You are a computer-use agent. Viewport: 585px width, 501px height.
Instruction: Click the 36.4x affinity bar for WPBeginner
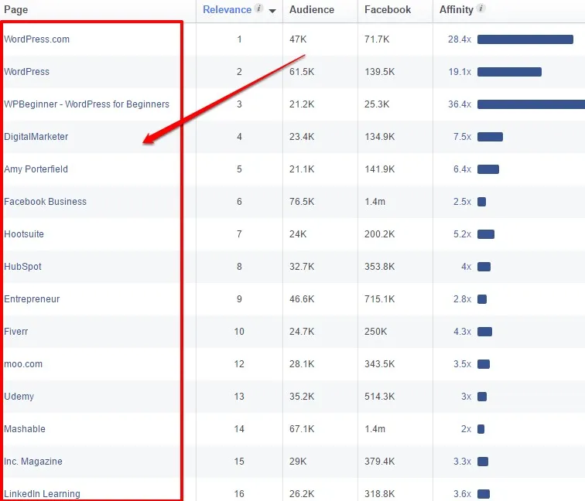[x=531, y=104]
